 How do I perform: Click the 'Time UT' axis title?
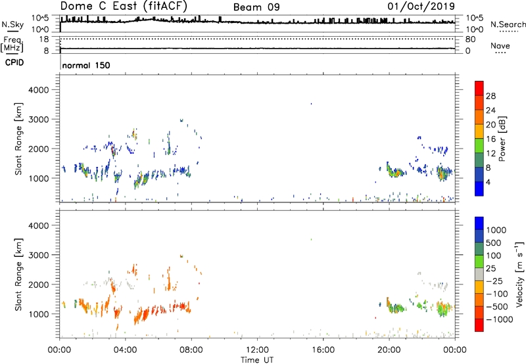pos(257,360)
